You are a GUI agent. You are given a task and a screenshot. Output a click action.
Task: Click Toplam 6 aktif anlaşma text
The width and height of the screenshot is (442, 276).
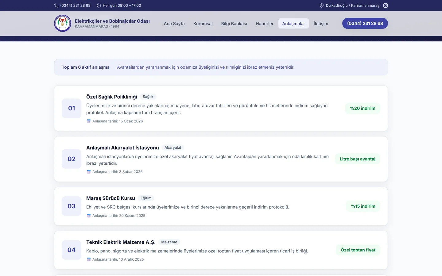[86, 67]
